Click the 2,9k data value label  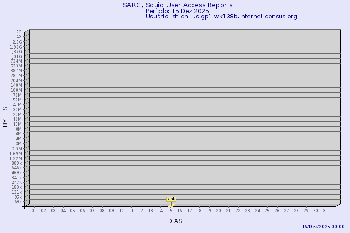click(171, 199)
